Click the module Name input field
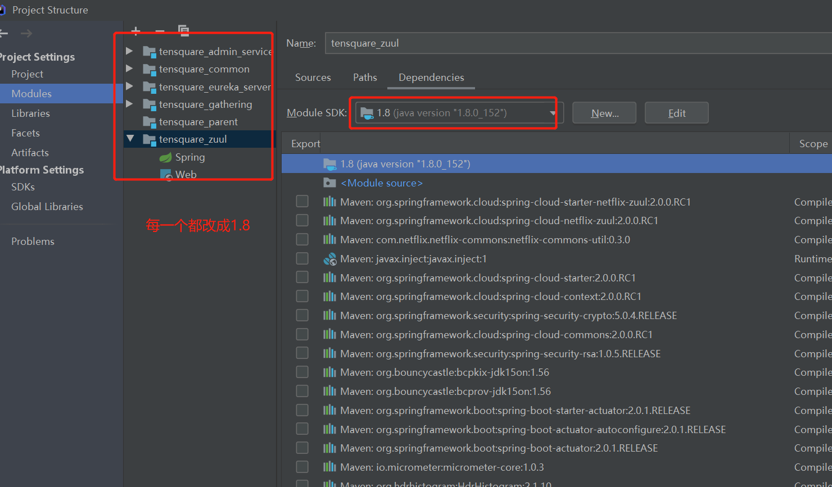Image resolution: width=832 pixels, height=487 pixels. 578,43
